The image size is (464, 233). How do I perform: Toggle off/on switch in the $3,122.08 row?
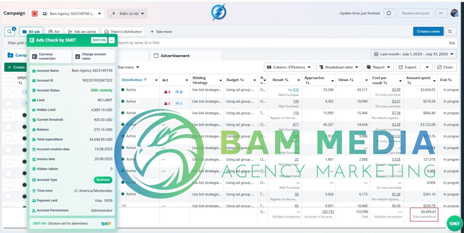24,127
